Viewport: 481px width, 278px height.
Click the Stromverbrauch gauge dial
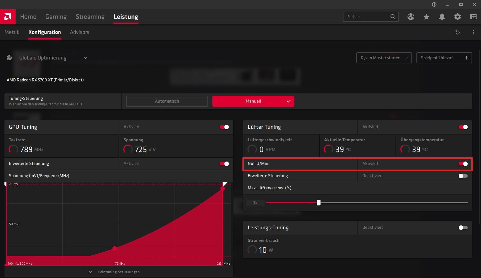click(252, 250)
